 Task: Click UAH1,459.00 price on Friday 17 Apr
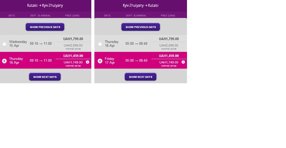point(169,56)
